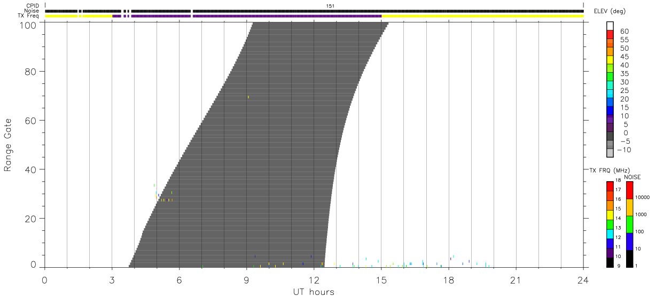
Task: Click the 1000 label on NOISE scale
Action: [641, 214]
